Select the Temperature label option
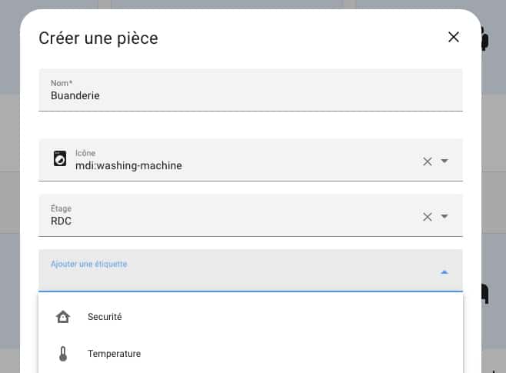This screenshot has height=373, width=506. (251, 354)
